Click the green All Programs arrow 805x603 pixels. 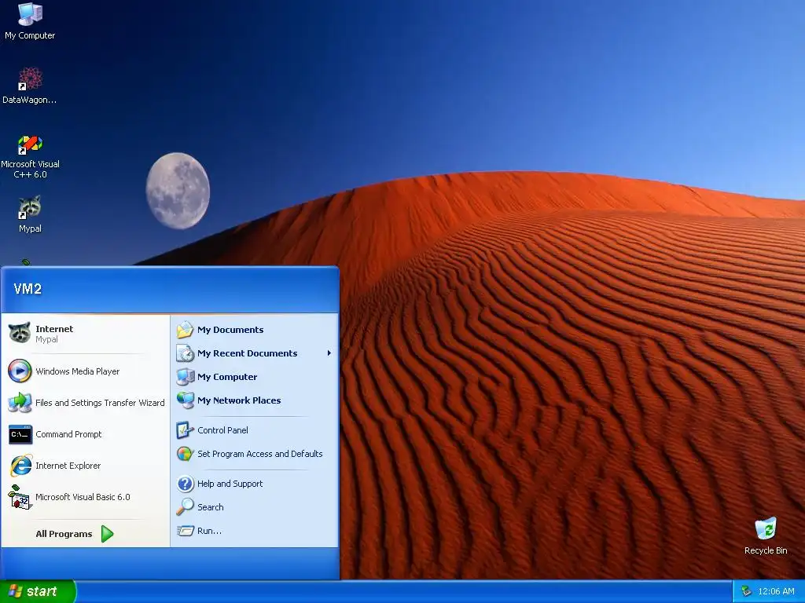[x=107, y=534]
